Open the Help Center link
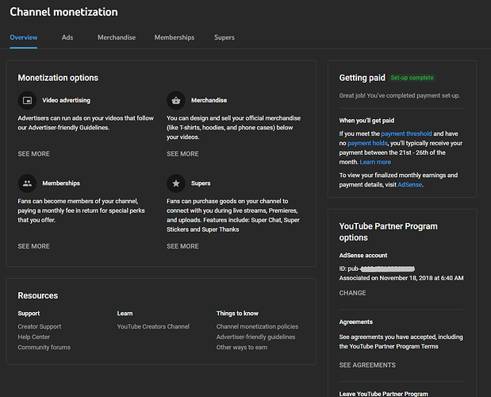 coord(34,337)
